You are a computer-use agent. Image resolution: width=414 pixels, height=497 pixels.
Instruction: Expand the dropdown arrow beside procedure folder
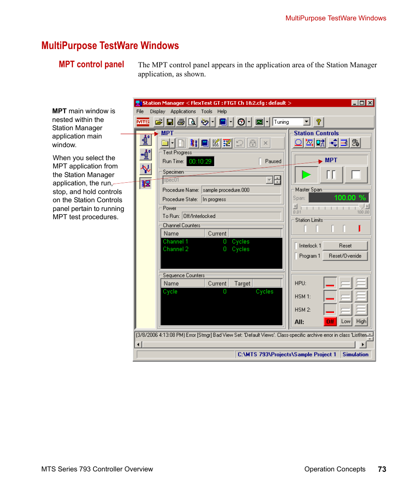172,143
